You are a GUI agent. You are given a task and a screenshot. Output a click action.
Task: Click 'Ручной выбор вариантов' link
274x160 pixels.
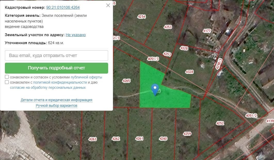57,106
